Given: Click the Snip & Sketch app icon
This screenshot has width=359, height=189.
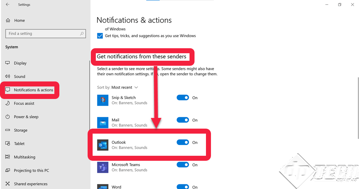Looking at the screenshot, I should (103, 100).
